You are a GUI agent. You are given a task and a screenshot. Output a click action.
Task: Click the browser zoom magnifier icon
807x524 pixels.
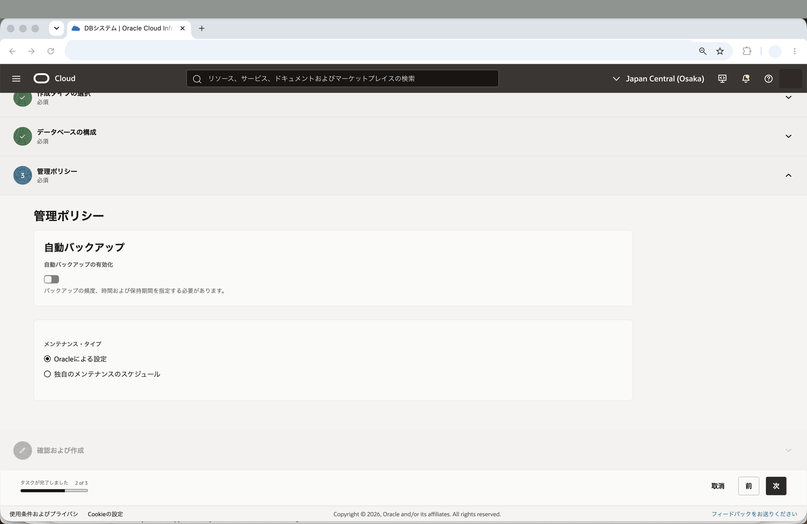(703, 51)
